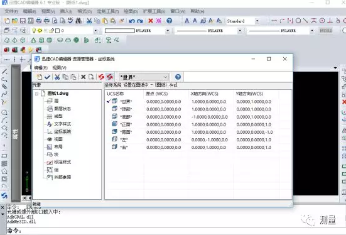Collapse the 图纸1.dwg tree node
This screenshot has height=235, width=346.
pyautogui.click(x=37, y=94)
